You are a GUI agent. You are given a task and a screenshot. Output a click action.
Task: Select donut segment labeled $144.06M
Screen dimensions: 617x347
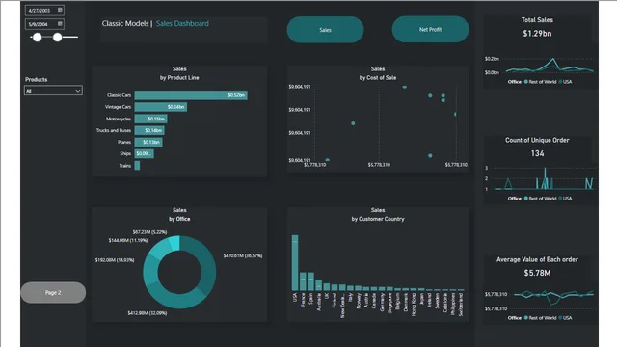[159, 248]
